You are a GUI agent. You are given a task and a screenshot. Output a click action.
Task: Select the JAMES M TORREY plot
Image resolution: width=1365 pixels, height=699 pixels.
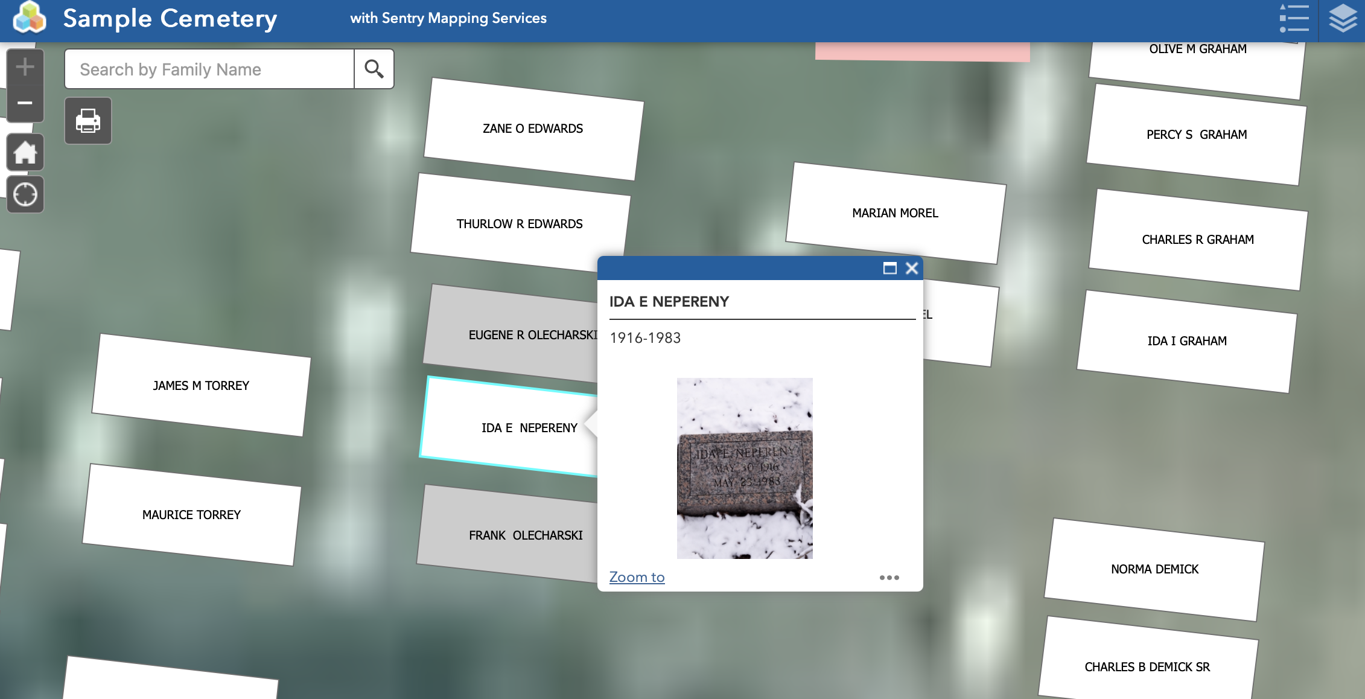[200, 386]
